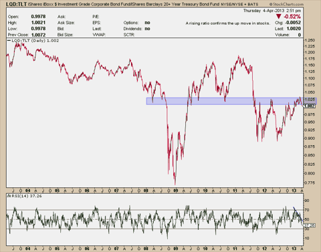Screen dimensions: 321x252
Task: Click the 70 level on the RSI axis
Action: click(307, 210)
